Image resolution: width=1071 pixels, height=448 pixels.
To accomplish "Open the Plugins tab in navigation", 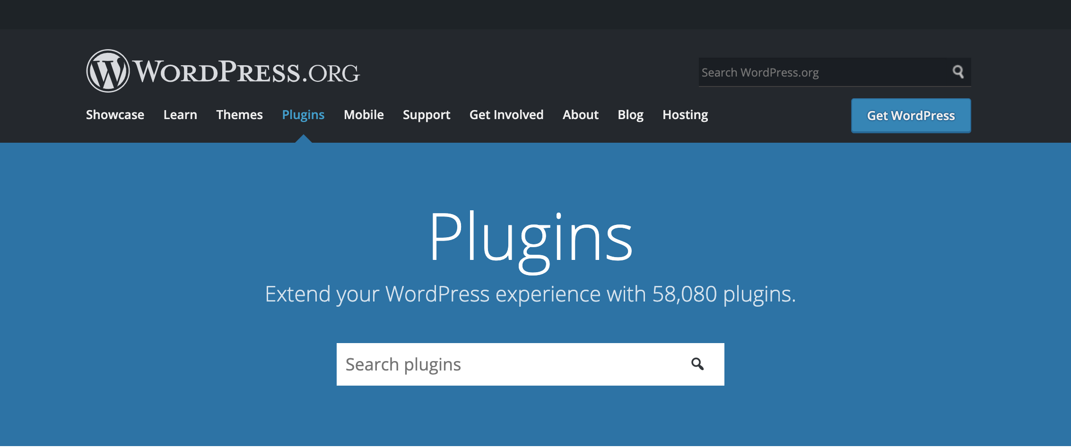I will pos(303,114).
